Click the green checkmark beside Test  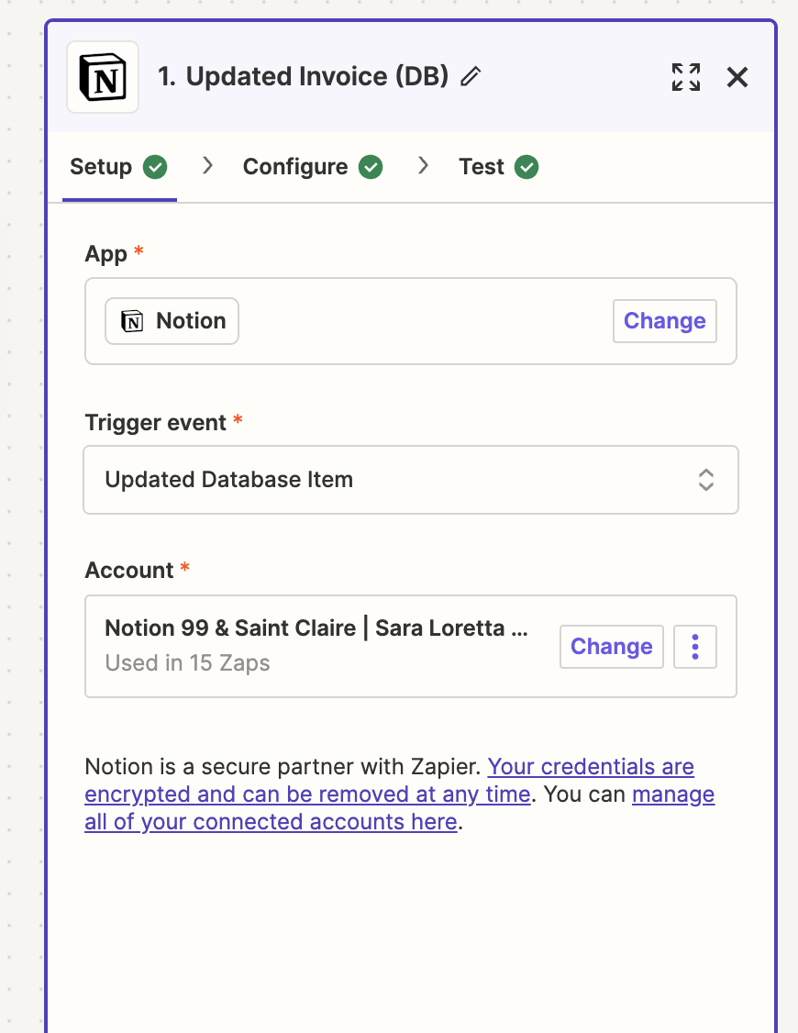(526, 167)
